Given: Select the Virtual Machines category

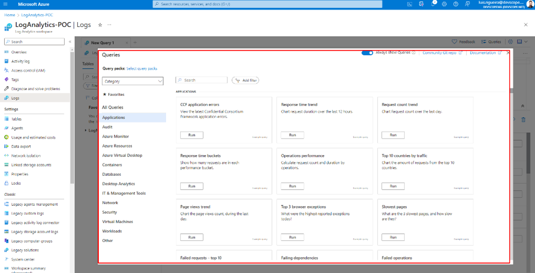Looking at the screenshot, I should (117, 222).
